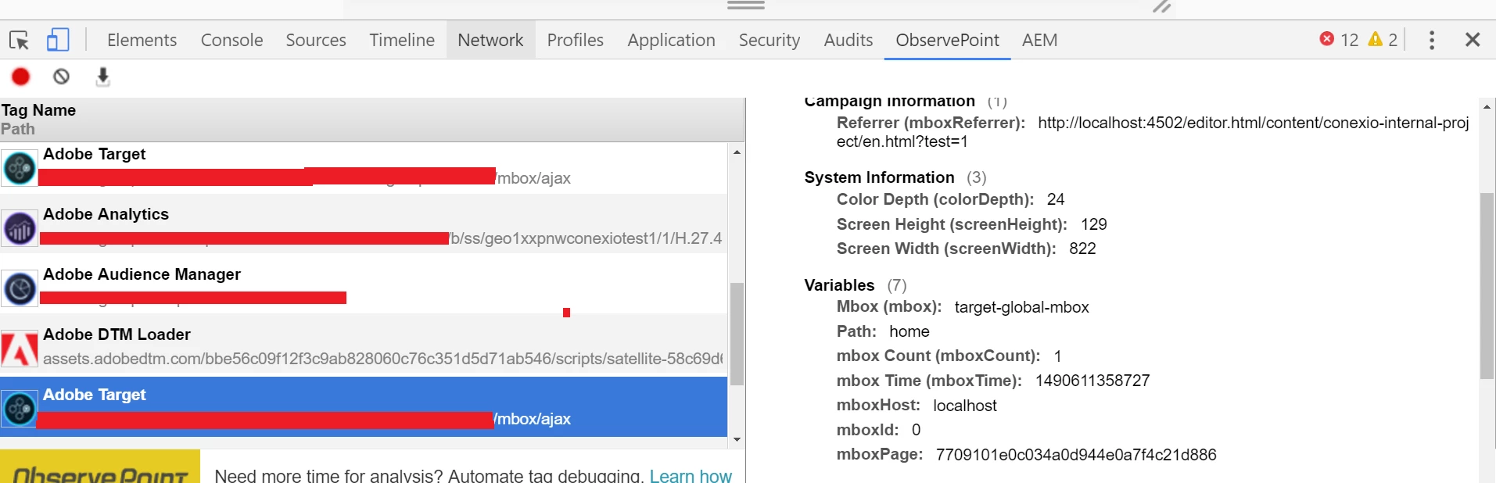1496x483 pixels.
Task: Click the System Information heading
Action: click(879, 177)
